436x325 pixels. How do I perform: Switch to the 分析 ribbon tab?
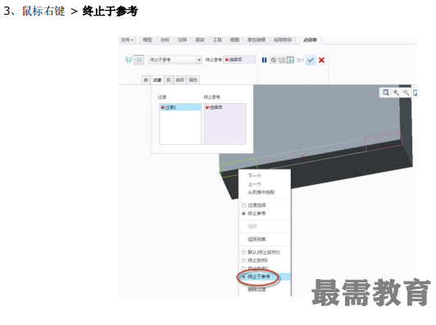165,40
